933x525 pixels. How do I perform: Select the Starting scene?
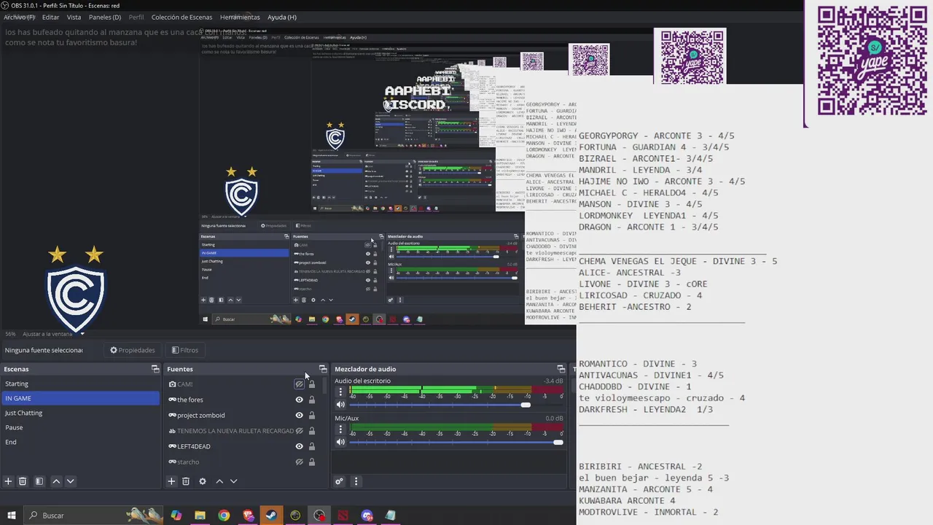tap(80, 384)
